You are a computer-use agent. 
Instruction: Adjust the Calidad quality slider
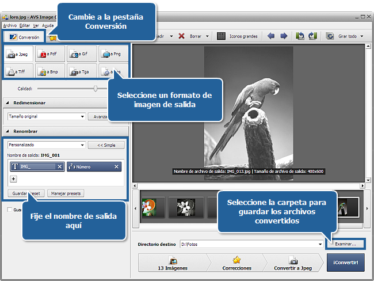click(x=96, y=88)
